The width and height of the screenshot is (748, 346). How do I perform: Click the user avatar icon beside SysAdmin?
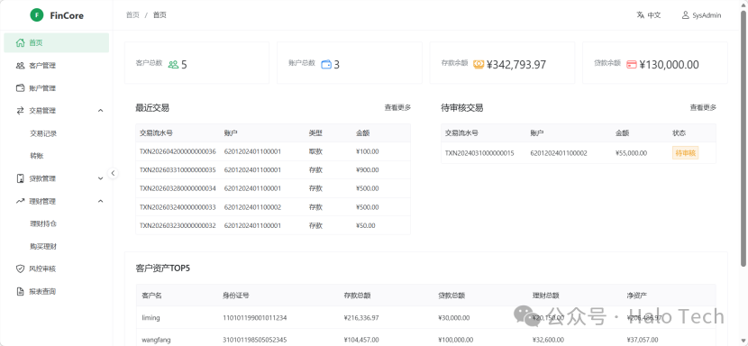click(686, 15)
